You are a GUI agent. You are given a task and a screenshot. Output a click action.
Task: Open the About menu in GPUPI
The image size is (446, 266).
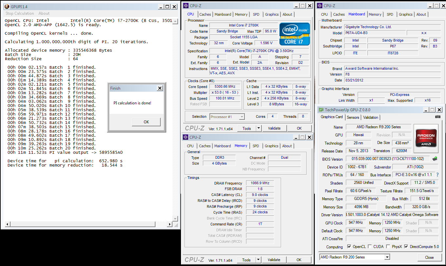point(44,13)
